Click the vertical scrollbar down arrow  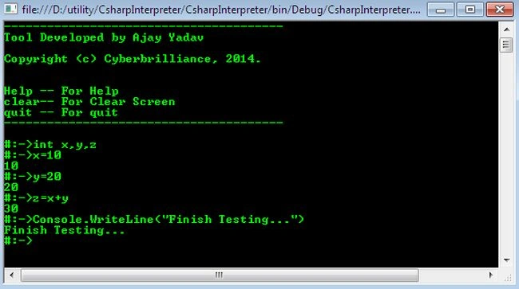coord(506,260)
